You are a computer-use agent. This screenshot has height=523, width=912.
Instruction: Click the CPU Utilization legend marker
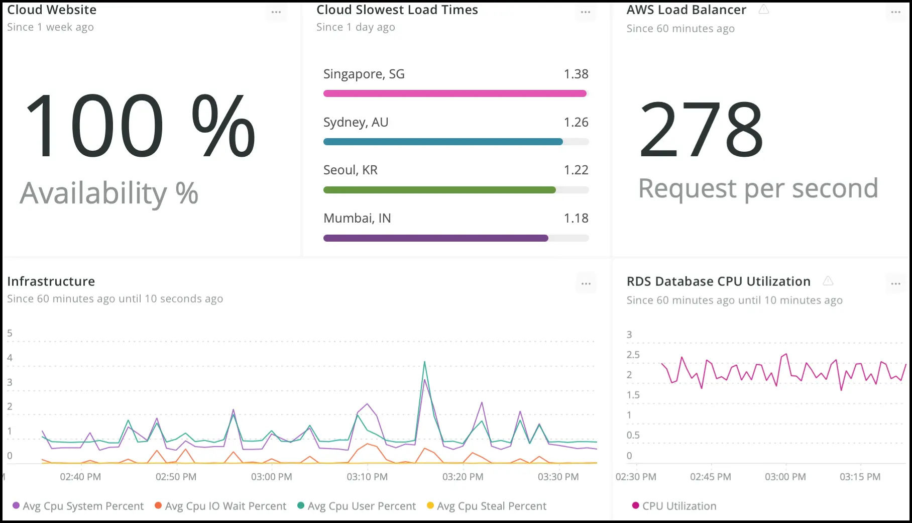point(635,506)
